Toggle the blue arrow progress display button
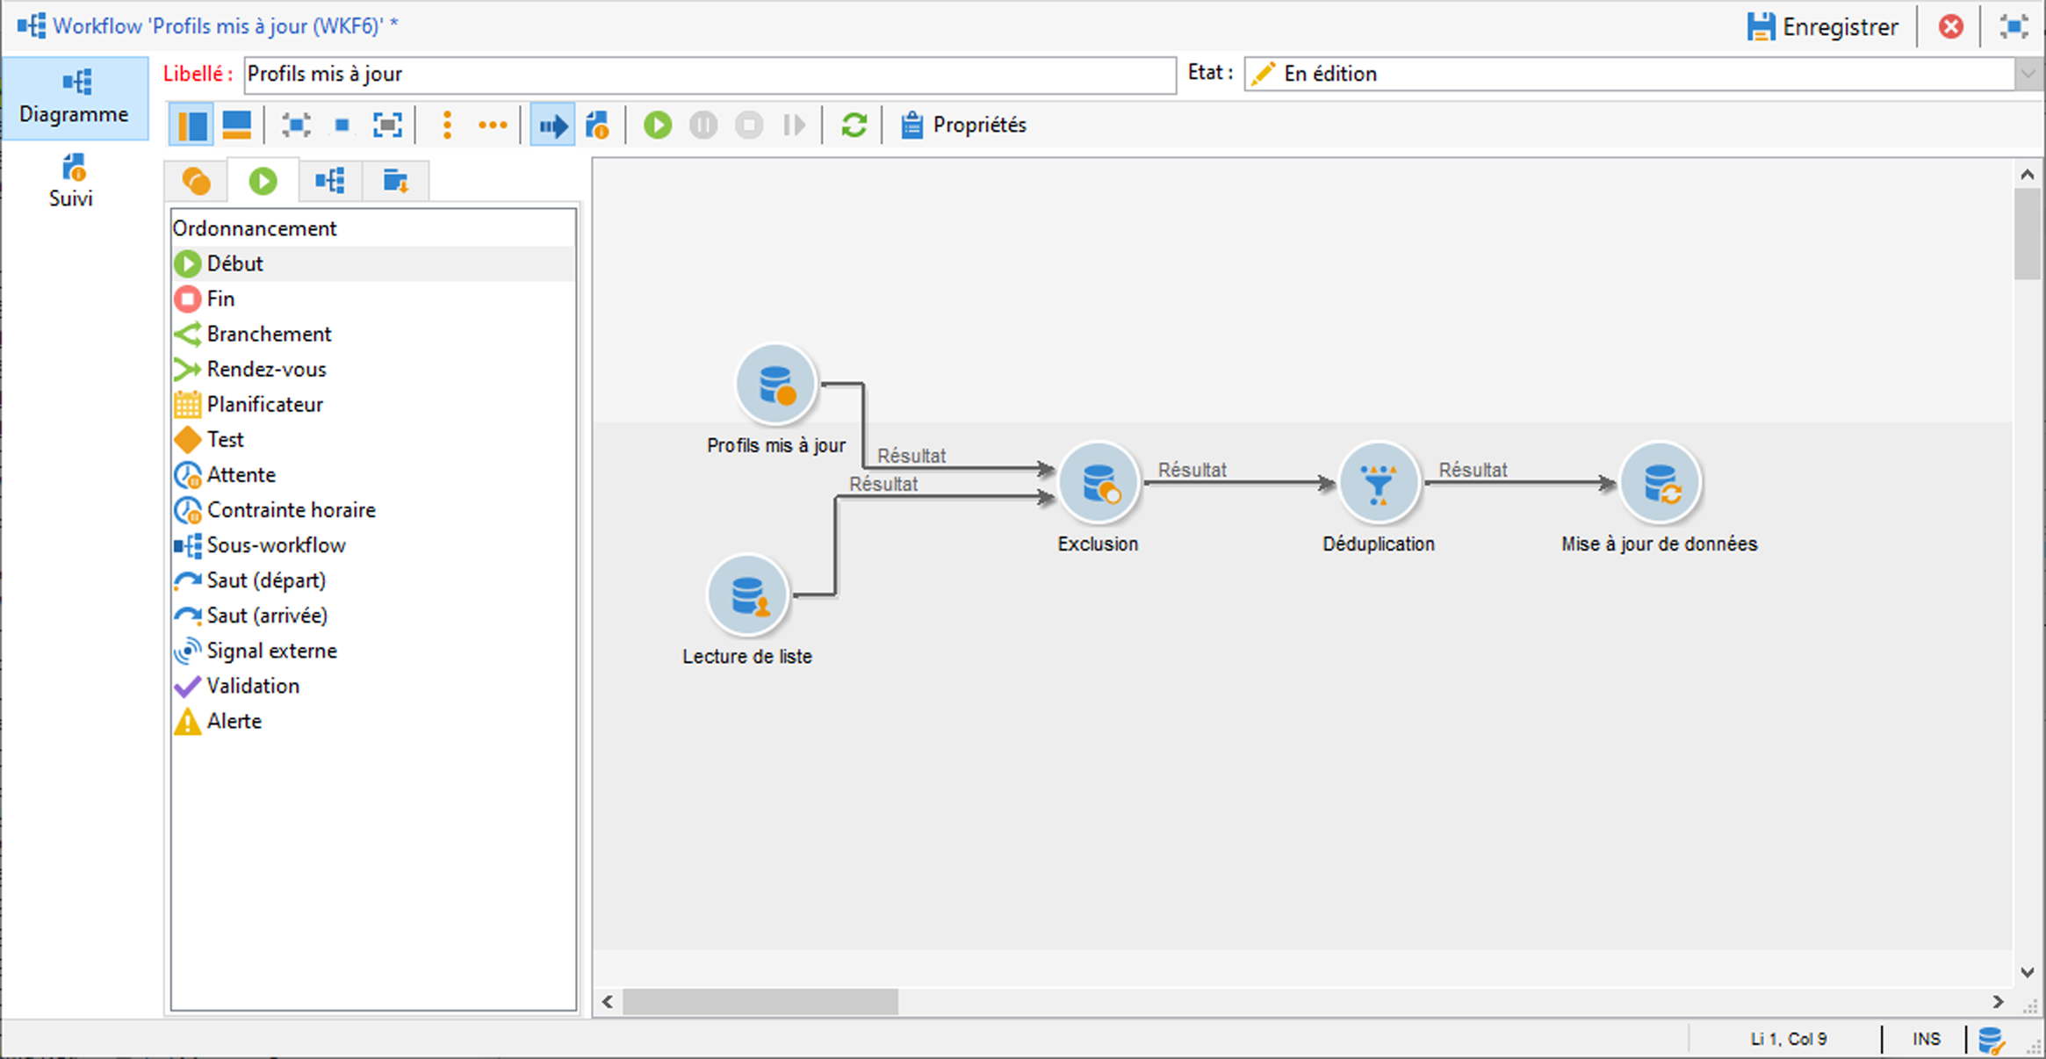2046x1059 pixels. [552, 125]
